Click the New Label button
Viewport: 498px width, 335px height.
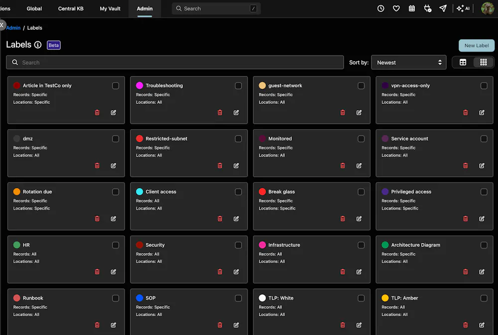pos(477,45)
